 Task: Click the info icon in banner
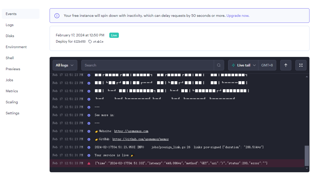pyautogui.click(x=57, y=16)
